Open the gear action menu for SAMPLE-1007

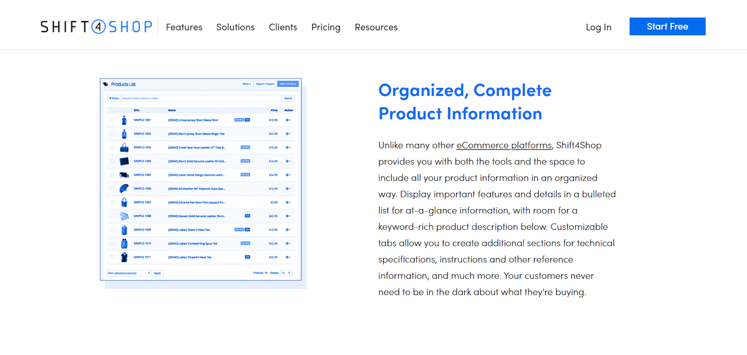point(288,202)
